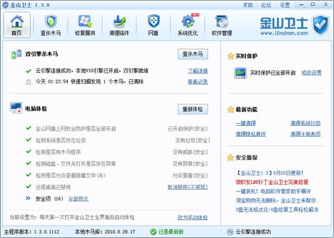
Task: Open the 清理系统垃圾 link
Action: [305, 123]
